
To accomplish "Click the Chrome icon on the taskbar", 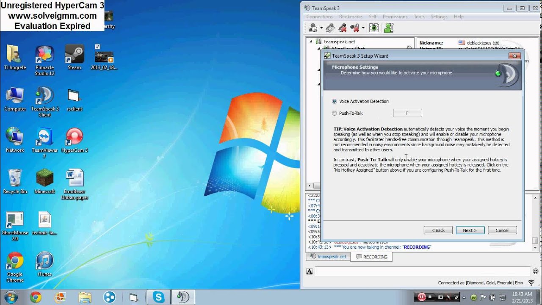I will (36, 297).
